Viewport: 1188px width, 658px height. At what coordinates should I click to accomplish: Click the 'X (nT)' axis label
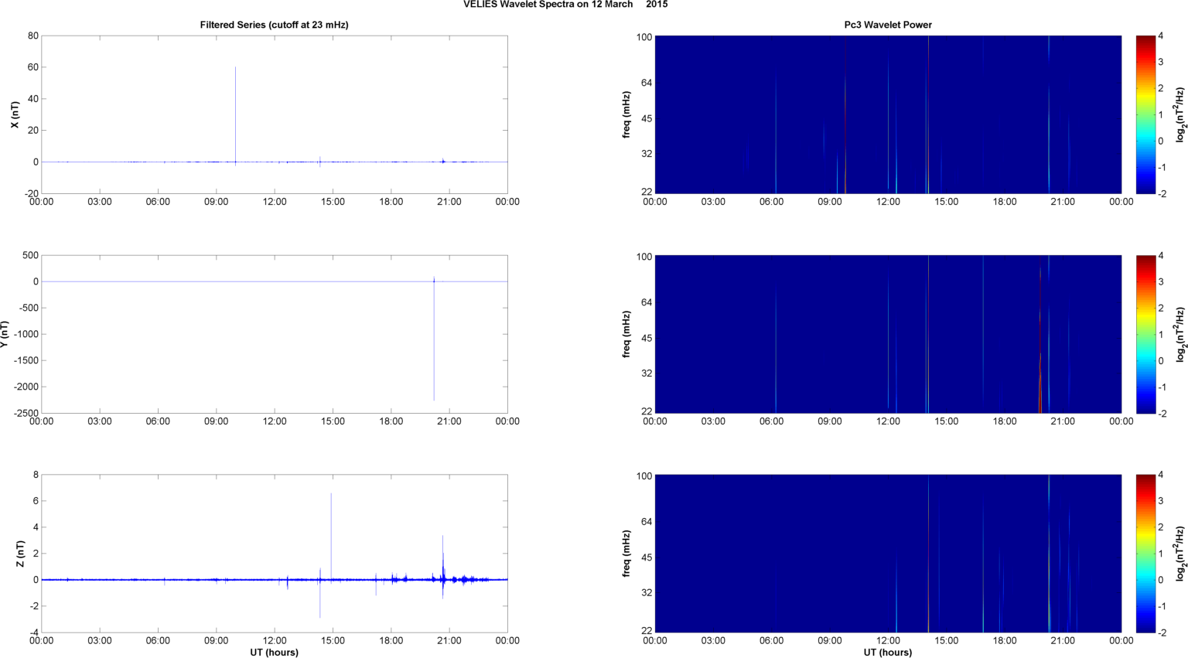click(x=14, y=114)
